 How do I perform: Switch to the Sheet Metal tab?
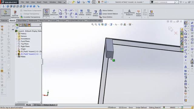(22, 21)
